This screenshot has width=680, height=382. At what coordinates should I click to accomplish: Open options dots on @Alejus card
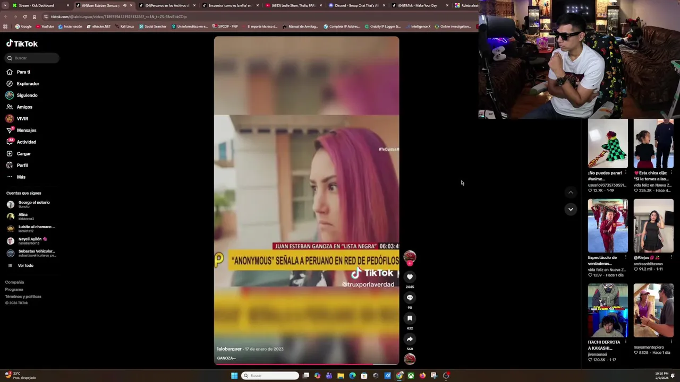(671, 258)
